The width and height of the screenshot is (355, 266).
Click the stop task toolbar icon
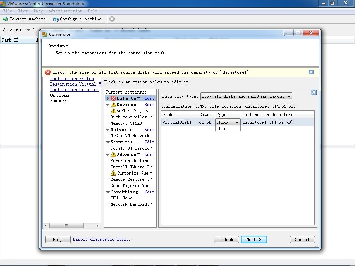112,19
